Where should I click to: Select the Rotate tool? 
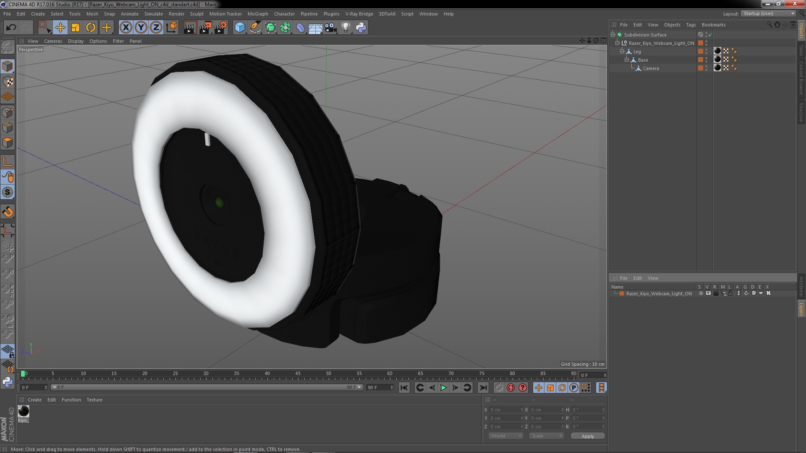[91, 28]
